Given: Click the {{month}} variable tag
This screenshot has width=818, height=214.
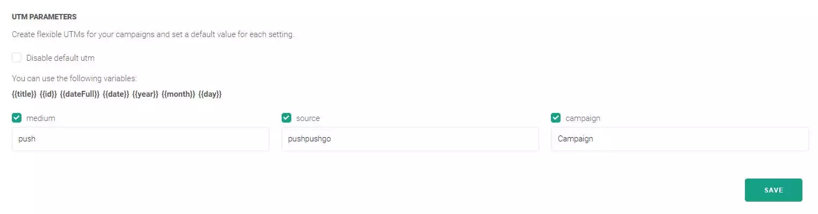Looking at the screenshot, I should pyautogui.click(x=178, y=94).
